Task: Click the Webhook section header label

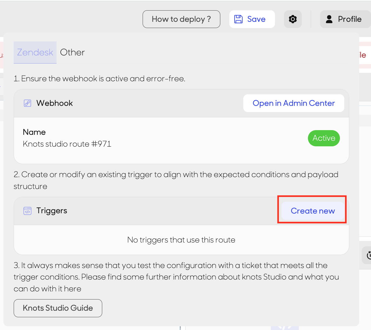Action: click(54, 103)
